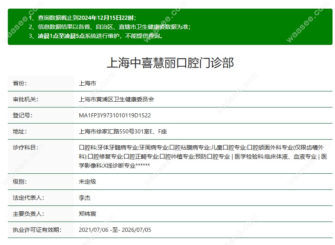Viewport: 335px width, 245px height.
Task: Click the 主要负责人 label
Action: pyautogui.click(x=28, y=214)
